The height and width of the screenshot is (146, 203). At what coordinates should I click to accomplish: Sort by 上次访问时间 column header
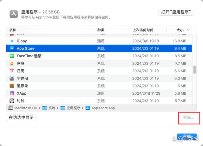coord(143,30)
